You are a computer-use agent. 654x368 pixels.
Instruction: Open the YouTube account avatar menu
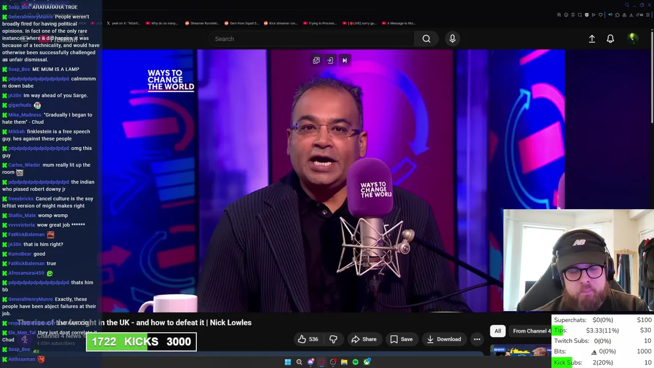(x=633, y=38)
